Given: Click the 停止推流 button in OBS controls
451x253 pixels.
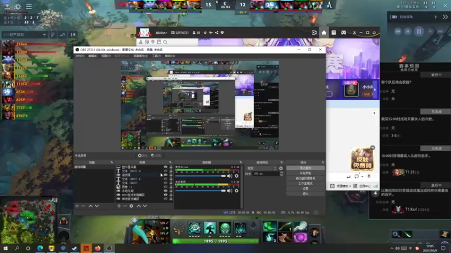Looking at the screenshot, I should pos(306,168).
